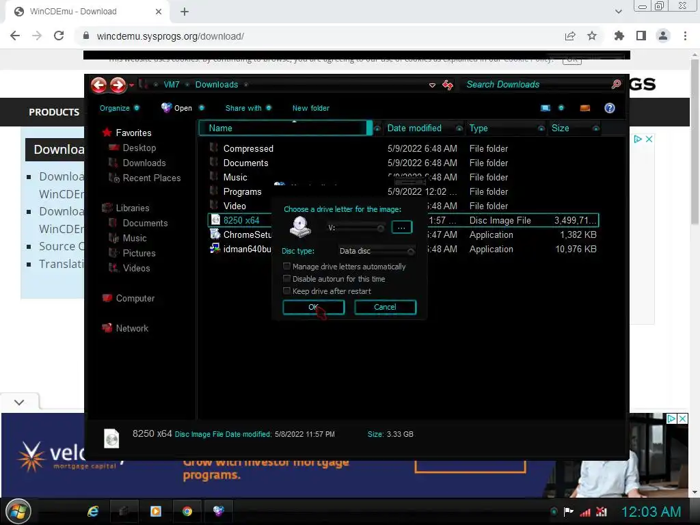Select the WinCDEmu - Download browser tab

(87, 12)
